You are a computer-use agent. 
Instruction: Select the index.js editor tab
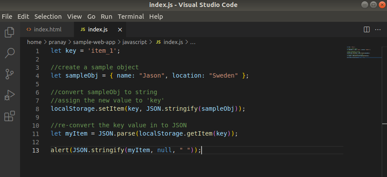tap(100, 30)
